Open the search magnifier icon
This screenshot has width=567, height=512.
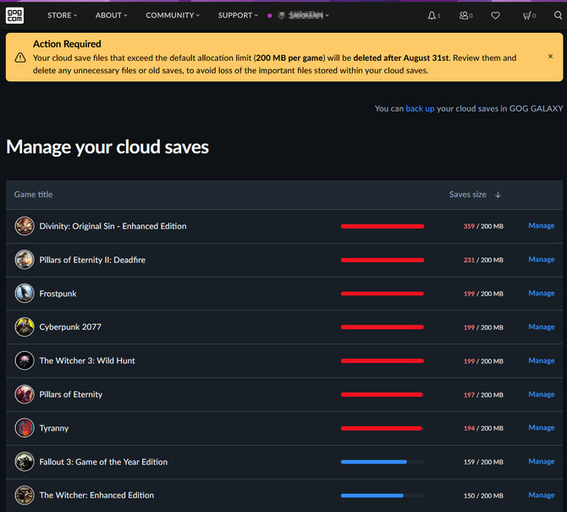point(558,15)
